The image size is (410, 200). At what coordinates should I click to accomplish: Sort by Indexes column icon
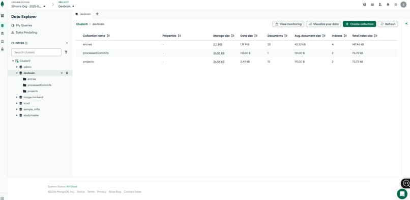coord(345,36)
